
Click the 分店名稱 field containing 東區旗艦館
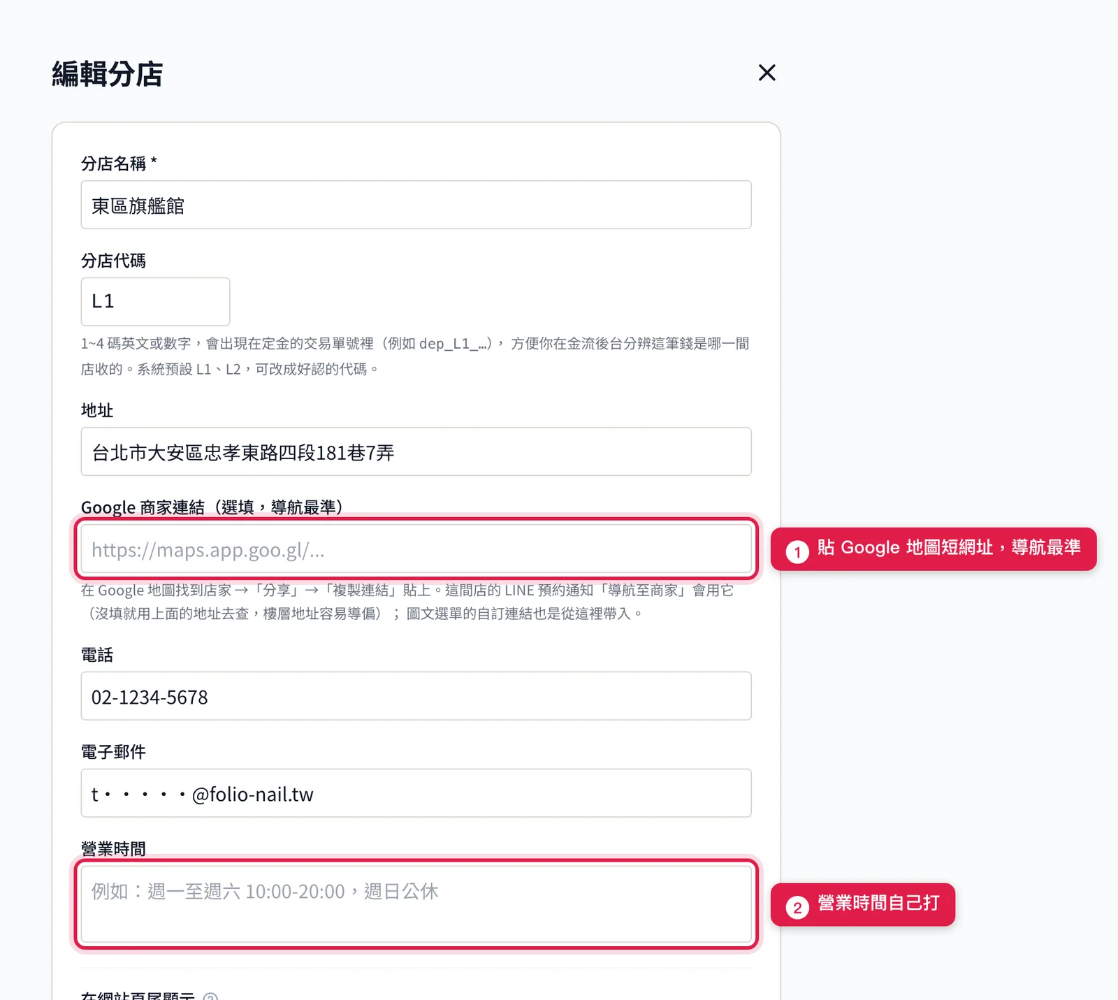click(416, 205)
